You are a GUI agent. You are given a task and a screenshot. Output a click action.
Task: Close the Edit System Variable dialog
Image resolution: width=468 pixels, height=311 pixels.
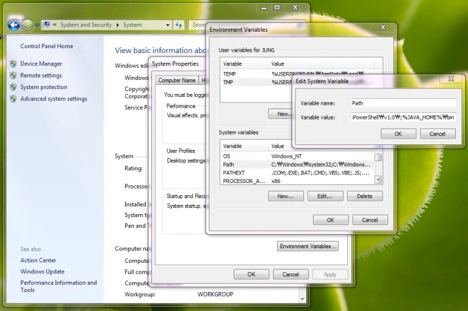pos(451,79)
